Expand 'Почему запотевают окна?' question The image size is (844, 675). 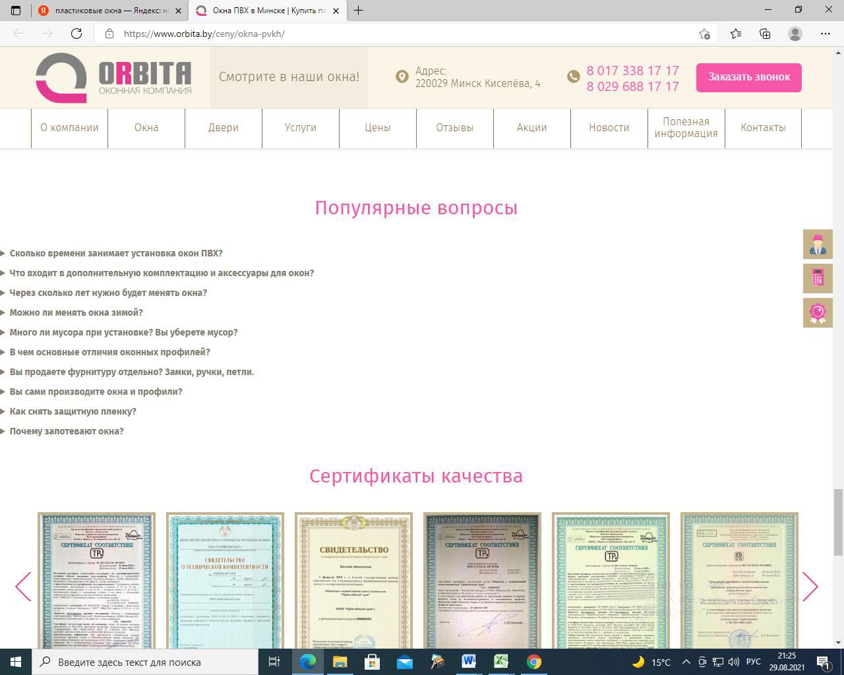[x=67, y=431]
